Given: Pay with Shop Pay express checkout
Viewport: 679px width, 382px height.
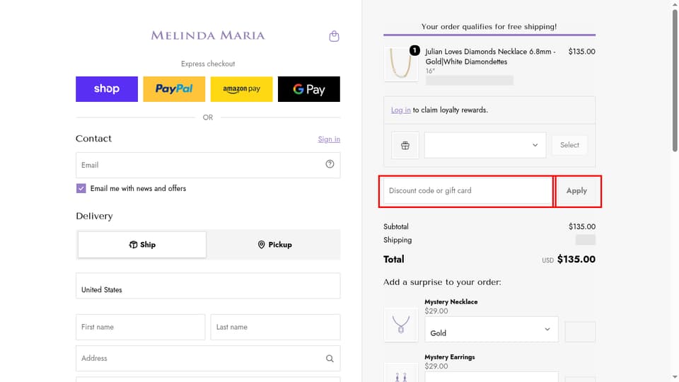Looking at the screenshot, I should pos(107,89).
